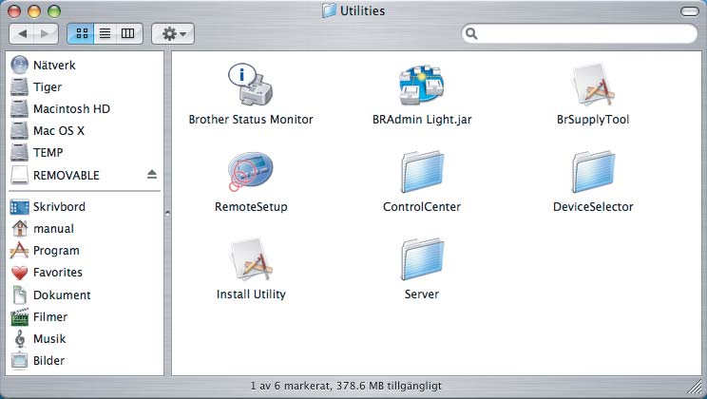707x399 pixels.
Task: Switch to column view
Action: point(129,33)
